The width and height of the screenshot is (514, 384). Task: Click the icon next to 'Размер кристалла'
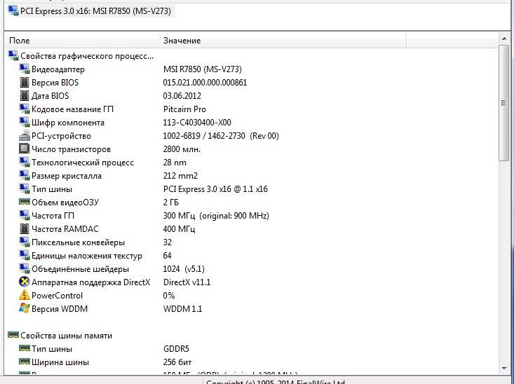(x=25, y=176)
